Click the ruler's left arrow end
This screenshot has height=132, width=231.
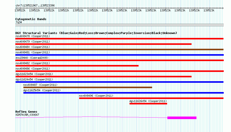(16, 8)
